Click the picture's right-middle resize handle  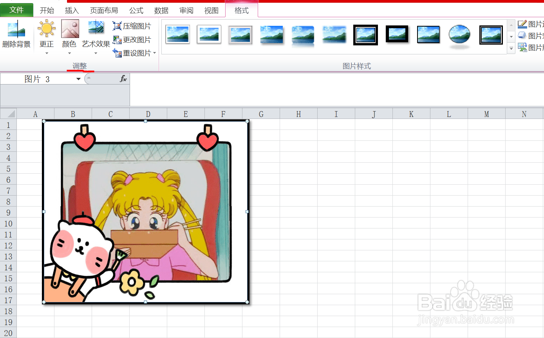247,212
